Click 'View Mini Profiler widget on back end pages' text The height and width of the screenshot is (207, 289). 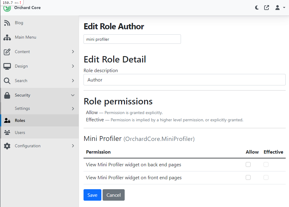(134, 165)
